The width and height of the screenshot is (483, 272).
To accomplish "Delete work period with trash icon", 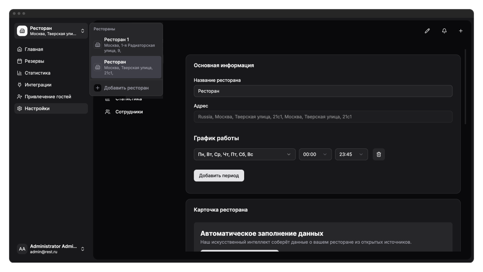I will pos(379,155).
